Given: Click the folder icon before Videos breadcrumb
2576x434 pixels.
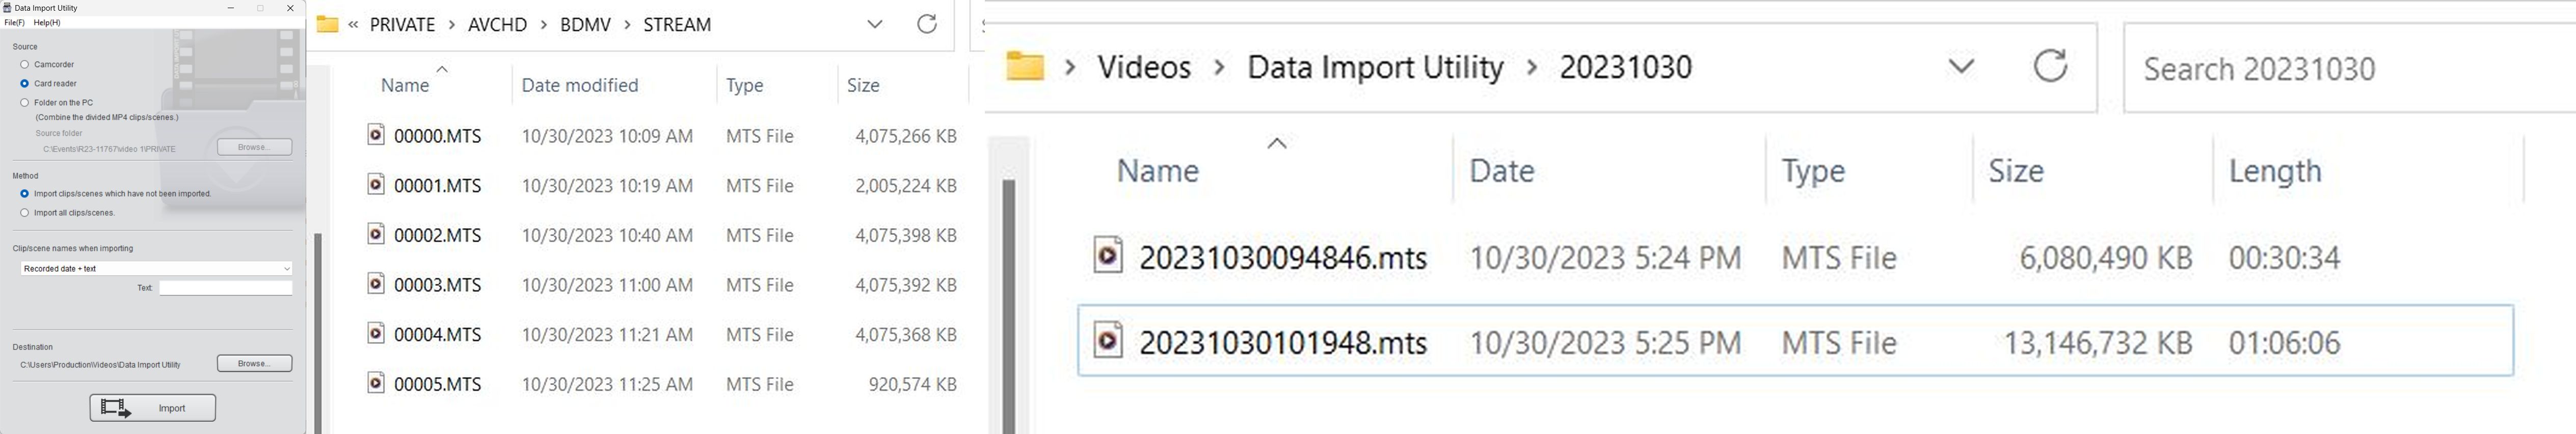Looking at the screenshot, I should coord(1025,67).
